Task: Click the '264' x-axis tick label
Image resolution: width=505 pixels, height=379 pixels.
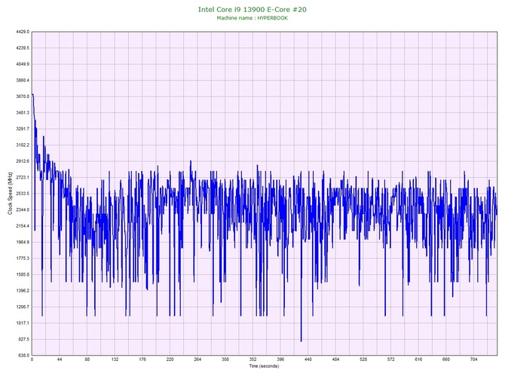Action: pyautogui.click(x=197, y=359)
